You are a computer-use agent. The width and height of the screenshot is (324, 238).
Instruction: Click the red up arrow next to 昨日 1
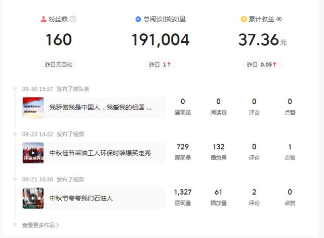pyautogui.click(x=169, y=65)
